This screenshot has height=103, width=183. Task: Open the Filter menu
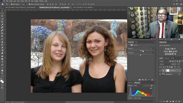pos(26,1)
